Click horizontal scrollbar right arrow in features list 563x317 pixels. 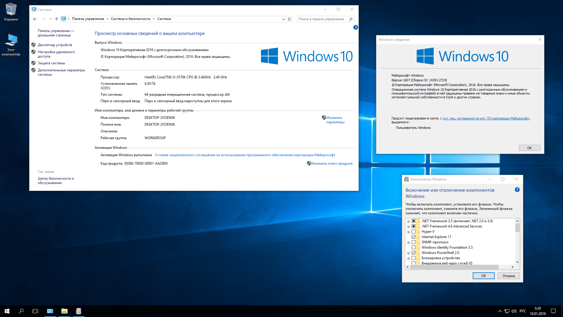[512, 267]
